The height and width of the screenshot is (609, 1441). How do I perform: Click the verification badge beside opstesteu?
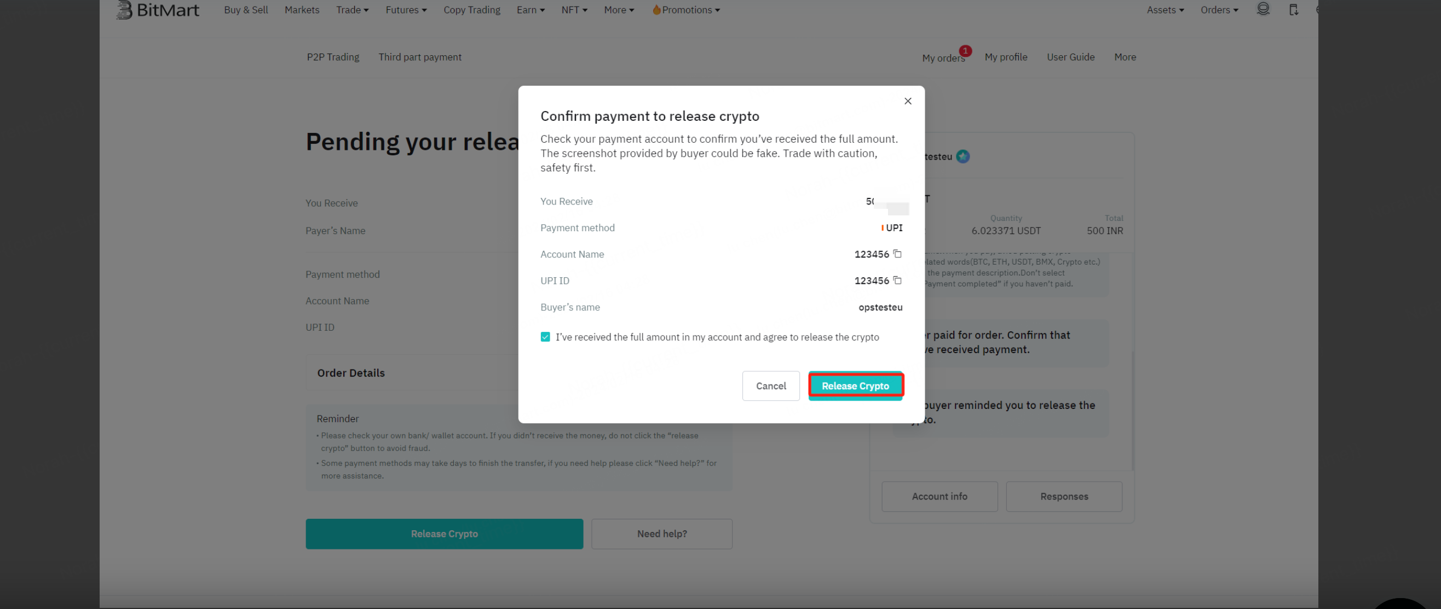click(x=963, y=157)
